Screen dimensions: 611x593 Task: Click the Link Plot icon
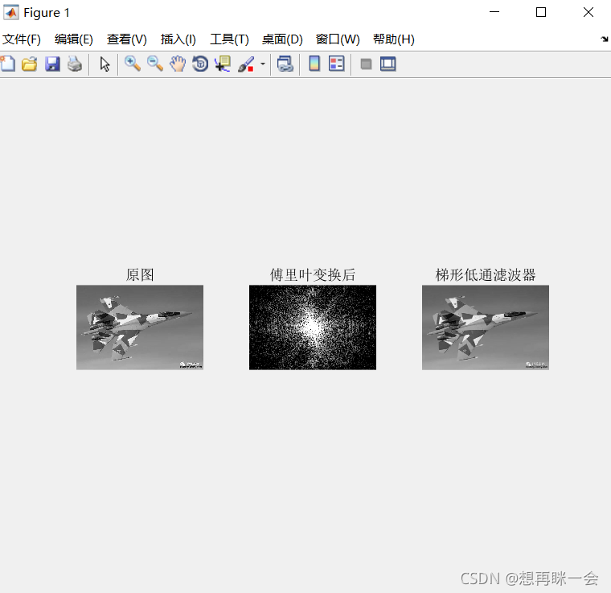pos(285,64)
